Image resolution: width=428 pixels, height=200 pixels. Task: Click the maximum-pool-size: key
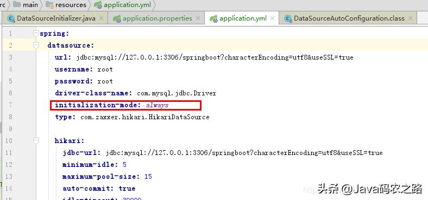(101, 177)
